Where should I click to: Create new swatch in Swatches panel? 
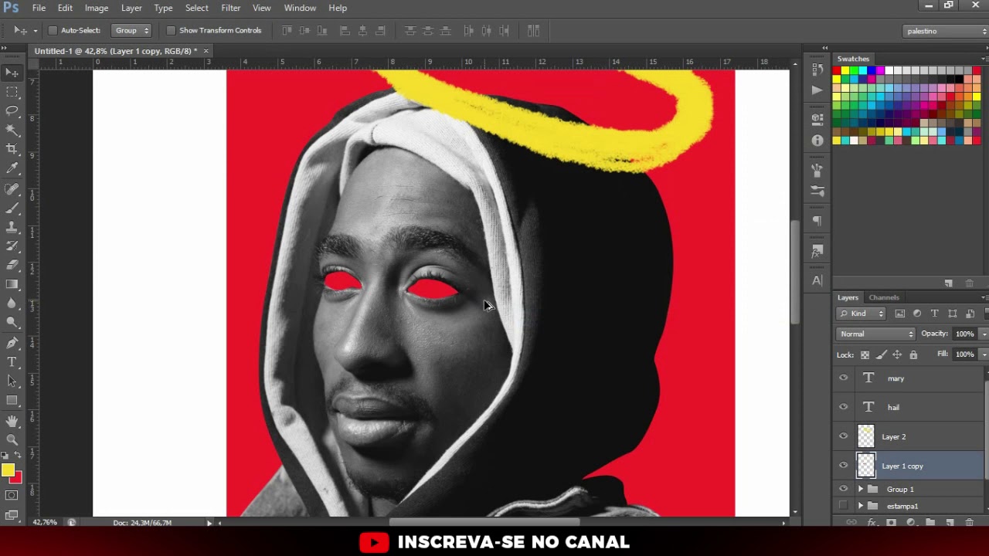949,283
